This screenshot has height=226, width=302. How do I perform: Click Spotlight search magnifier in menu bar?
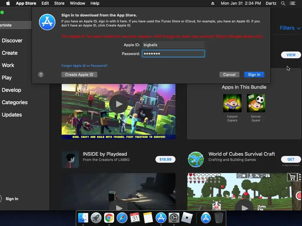pyautogui.click(x=283, y=3)
